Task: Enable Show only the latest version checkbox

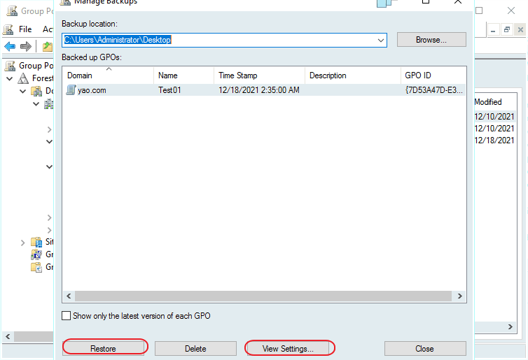Action: pyautogui.click(x=67, y=316)
